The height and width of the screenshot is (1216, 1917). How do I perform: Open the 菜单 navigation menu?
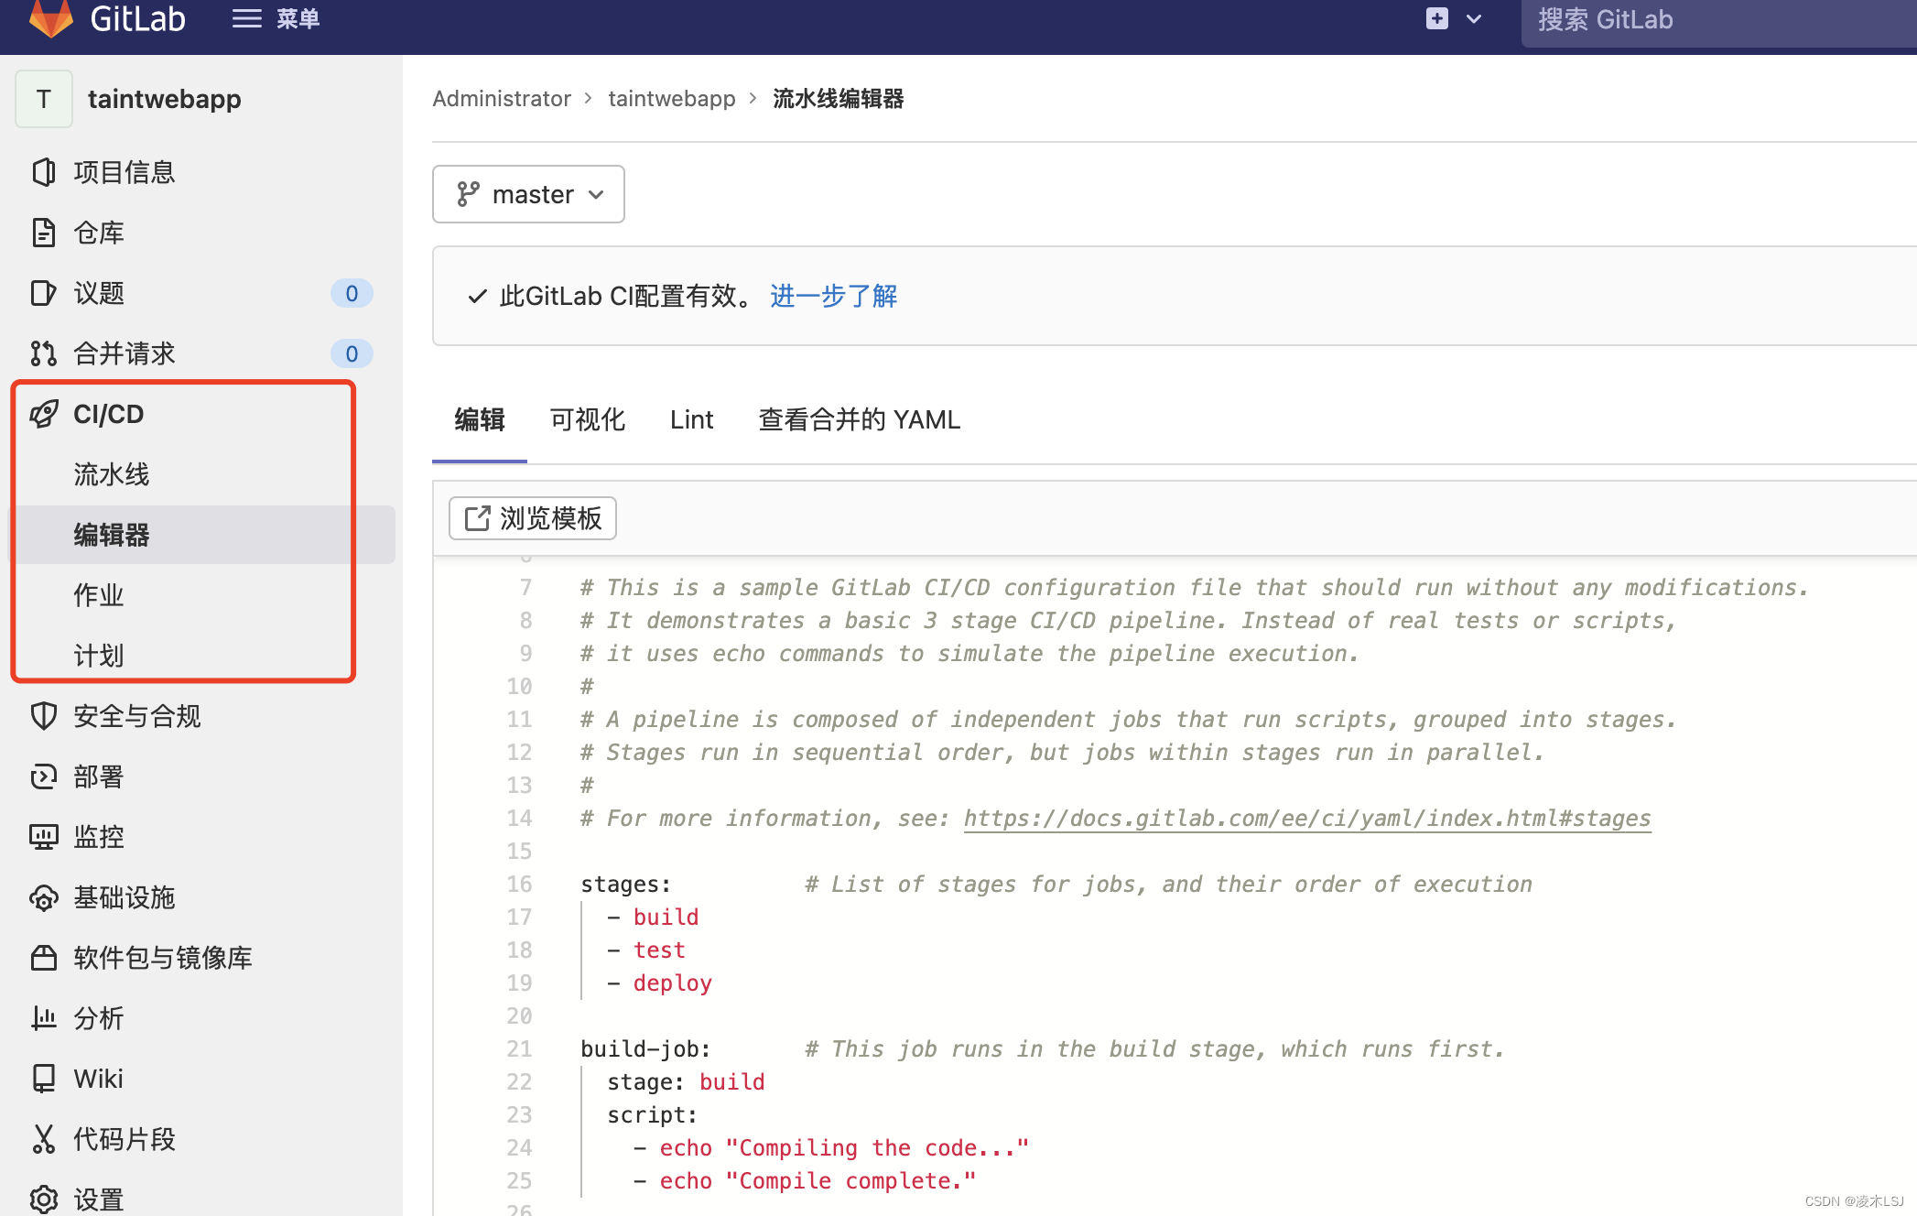point(275,18)
